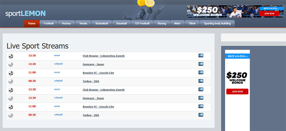Click volleyball icon in second Germany - Japan row
The width and height of the screenshot is (286, 131).
(11, 98)
